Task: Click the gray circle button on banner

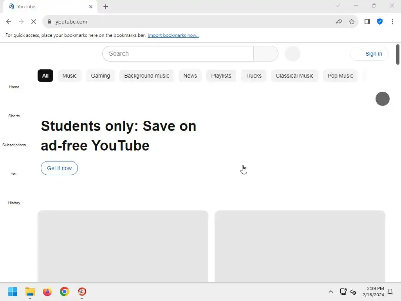Action: (x=382, y=99)
